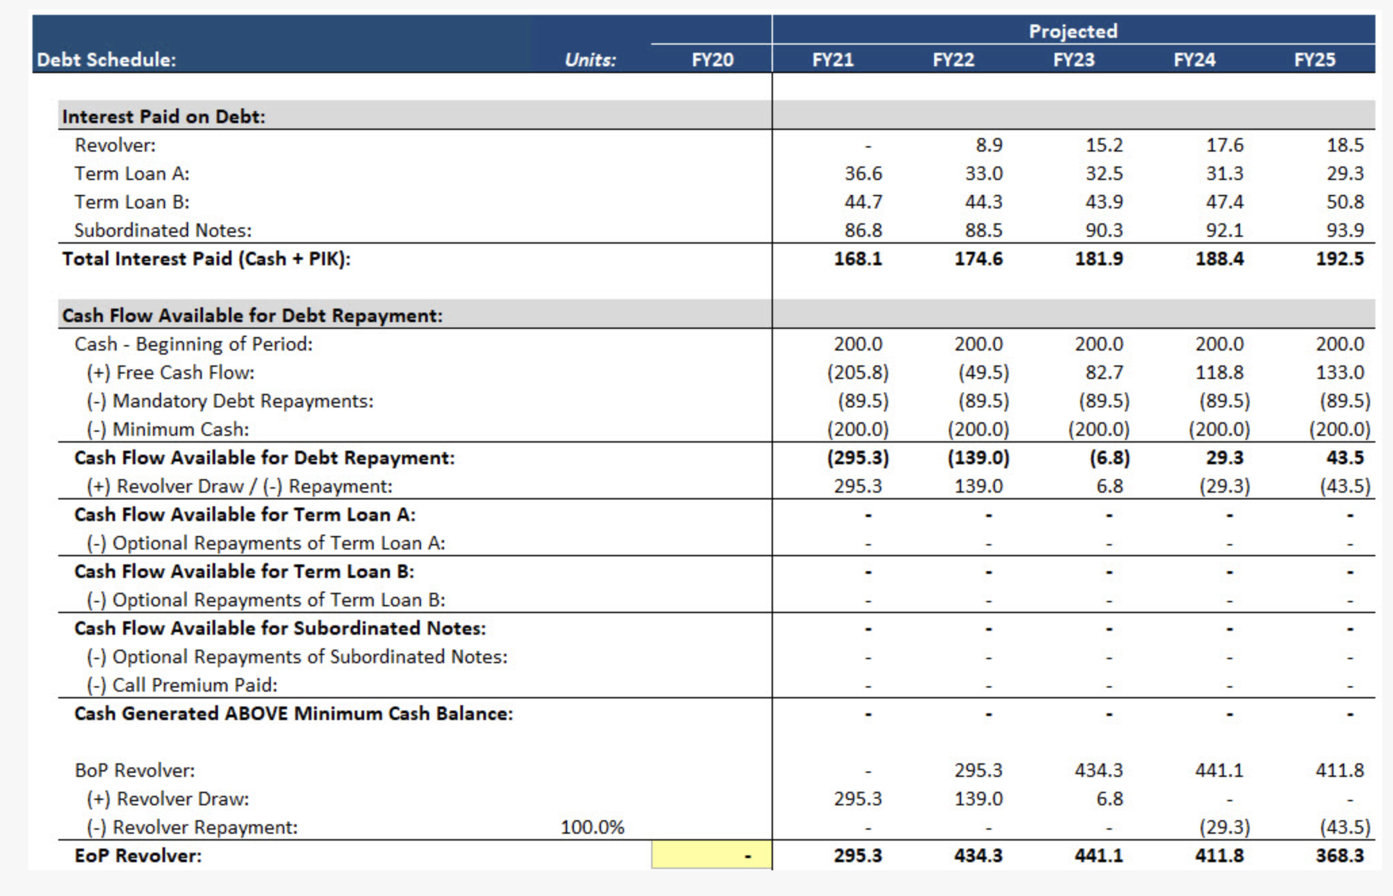The width and height of the screenshot is (1393, 896).
Task: Click the Call Premium Paid row label
Action: 181,685
